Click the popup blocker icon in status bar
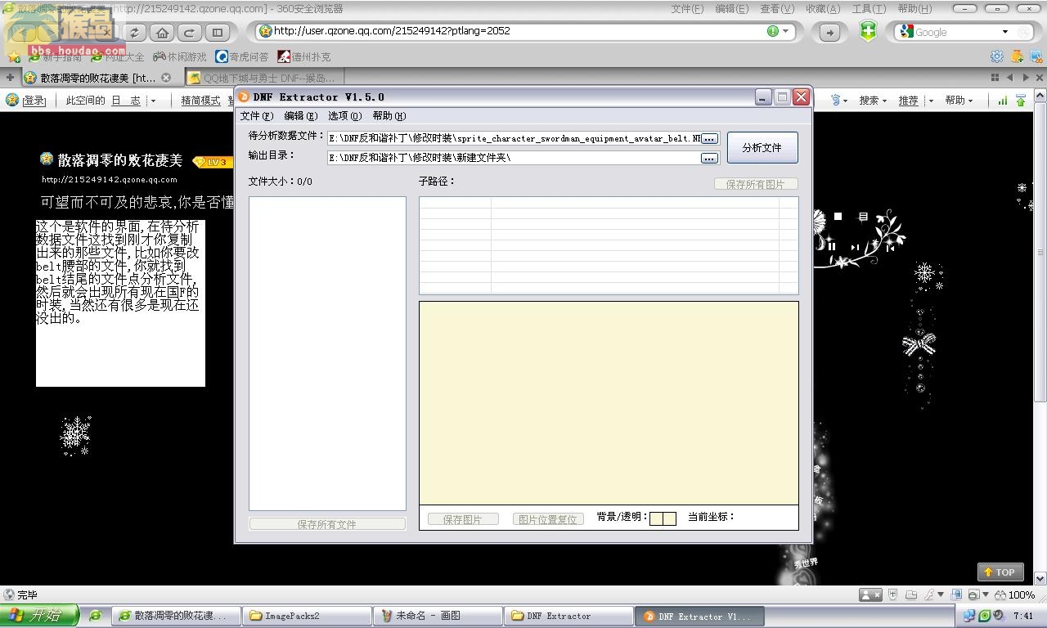This screenshot has height=628, width=1047. 973,594
